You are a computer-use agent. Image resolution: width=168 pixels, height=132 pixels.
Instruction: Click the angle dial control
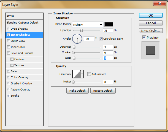(x=77, y=39)
